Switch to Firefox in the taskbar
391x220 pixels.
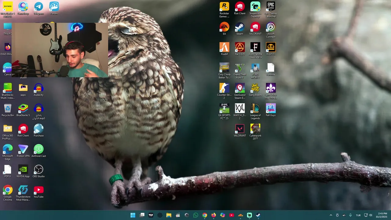(x=214, y=215)
